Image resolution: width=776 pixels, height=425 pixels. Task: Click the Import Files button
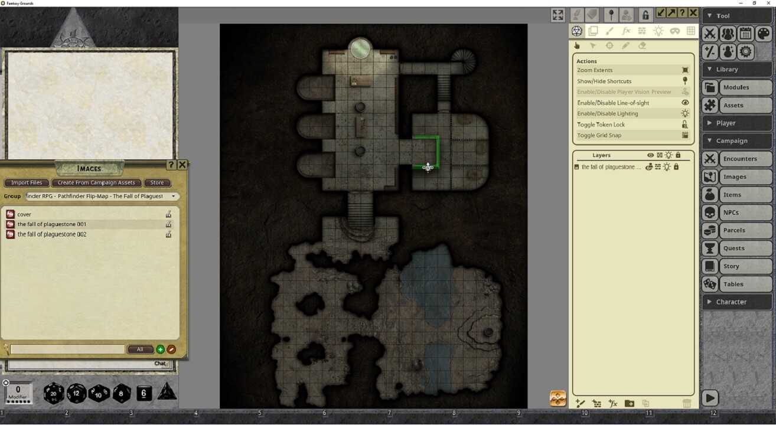coord(27,183)
